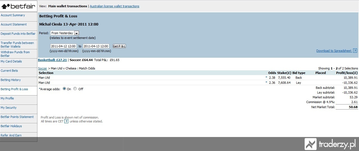
Task: Open Withdraw Funds from Betfair
Action: [15, 54]
